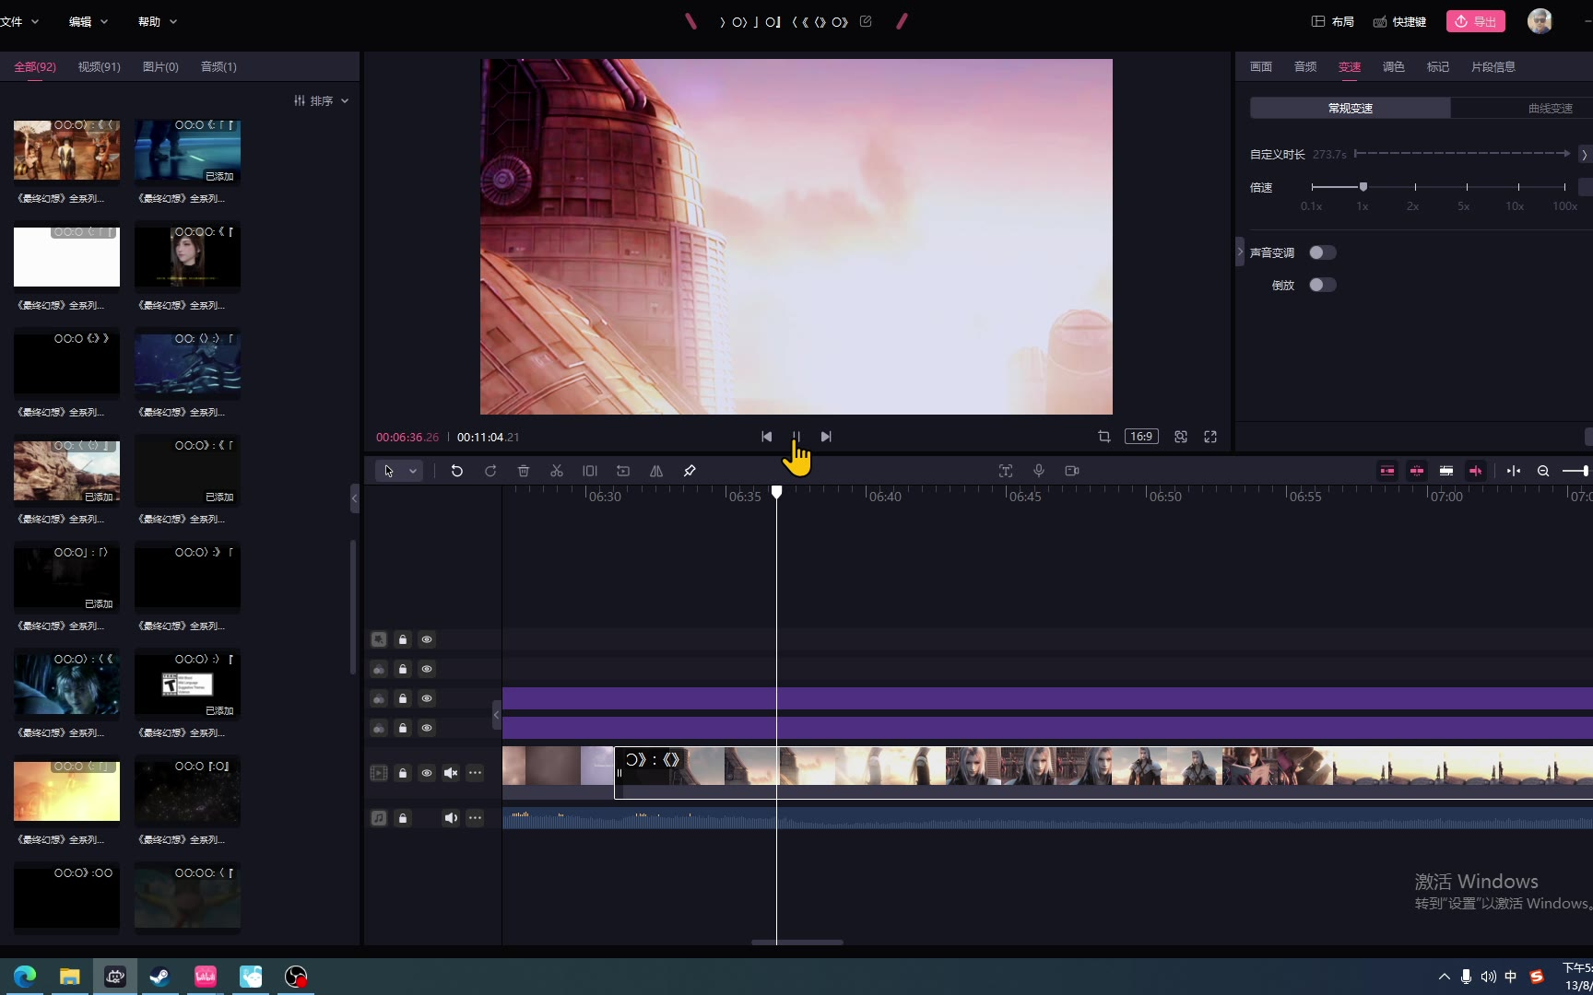Screen dimensions: 1593x995
Task: Open the 排序 sort dropdown
Action: click(321, 100)
